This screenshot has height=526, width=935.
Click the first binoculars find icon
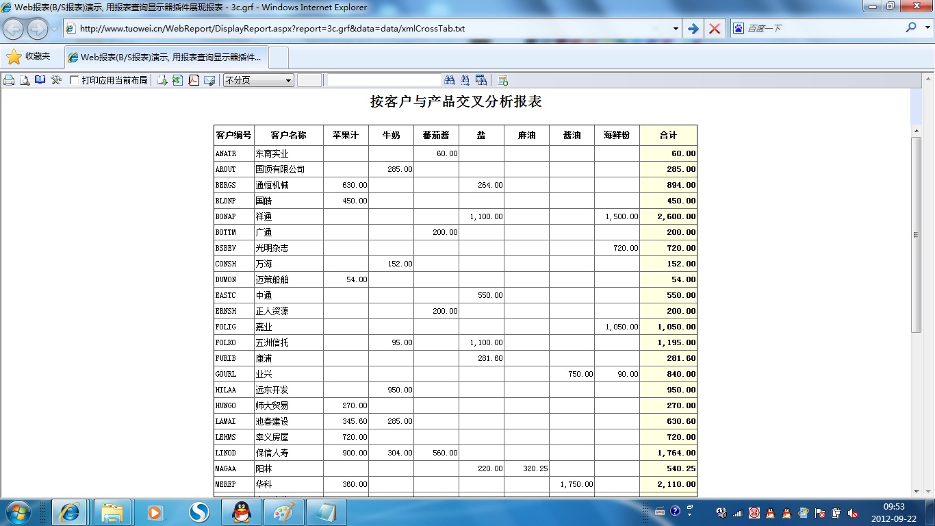tap(450, 80)
